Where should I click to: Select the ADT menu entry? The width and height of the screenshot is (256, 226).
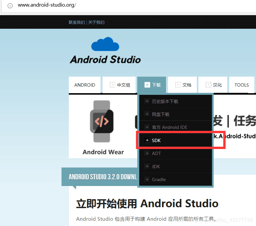[x=176, y=153]
